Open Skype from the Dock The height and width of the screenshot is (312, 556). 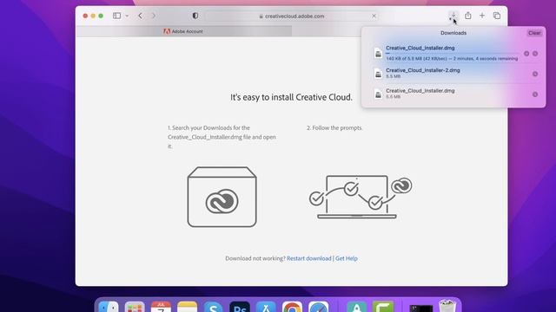[213, 307]
